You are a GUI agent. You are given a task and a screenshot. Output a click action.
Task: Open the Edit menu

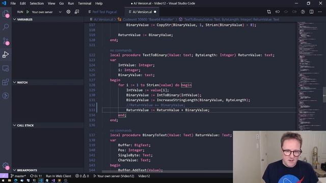tap(22, 4)
